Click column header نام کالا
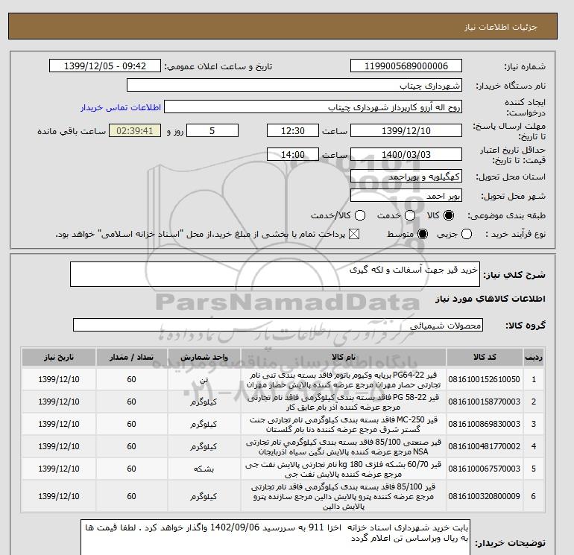 [344, 357]
